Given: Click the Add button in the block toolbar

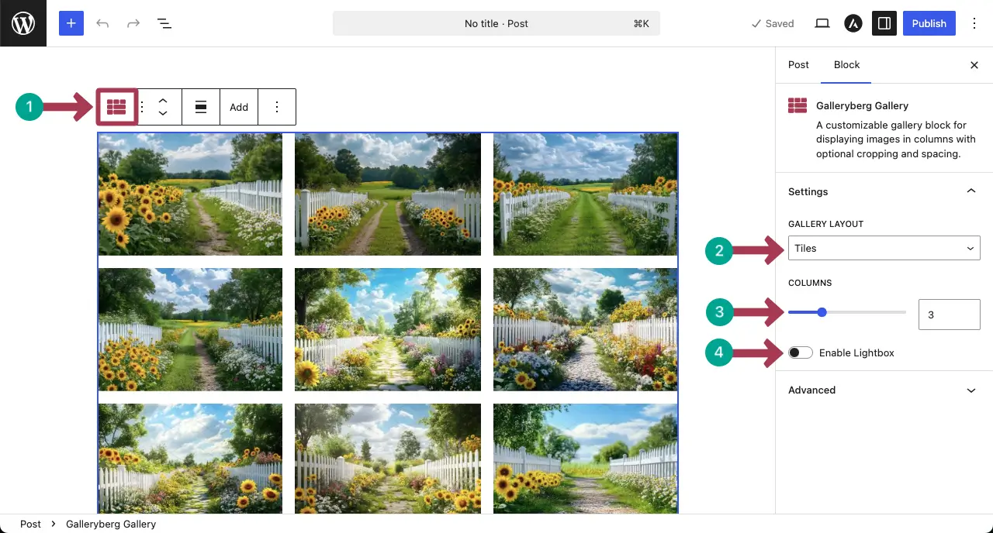Looking at the screenshot, I should click(x=239, y=107).
